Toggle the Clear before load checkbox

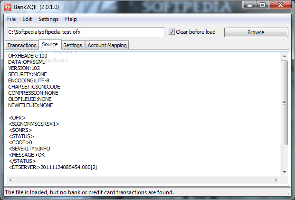[171, 32]
